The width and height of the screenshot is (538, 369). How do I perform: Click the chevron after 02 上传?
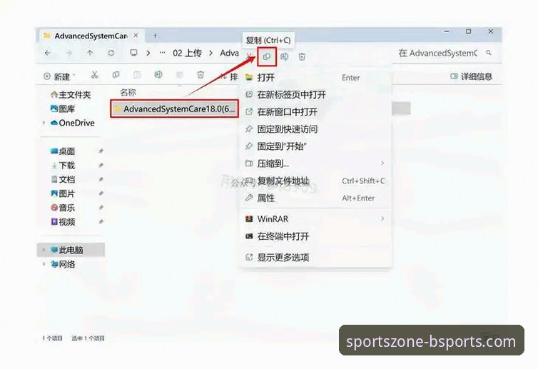(x=211, y=53)
